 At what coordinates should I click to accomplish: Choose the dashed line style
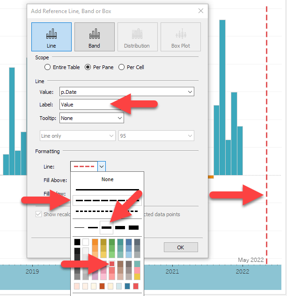(107, 201)
